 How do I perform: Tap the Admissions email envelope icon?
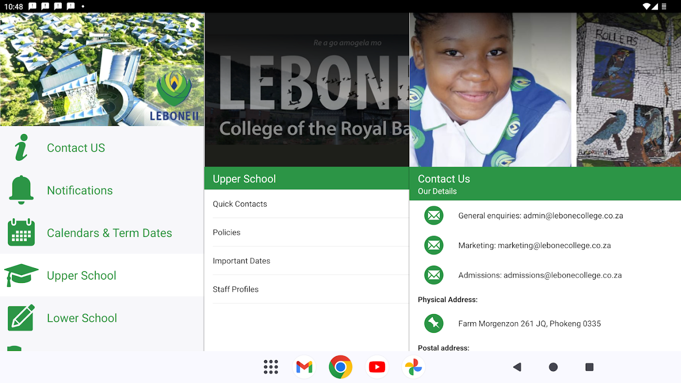[434, 275]
